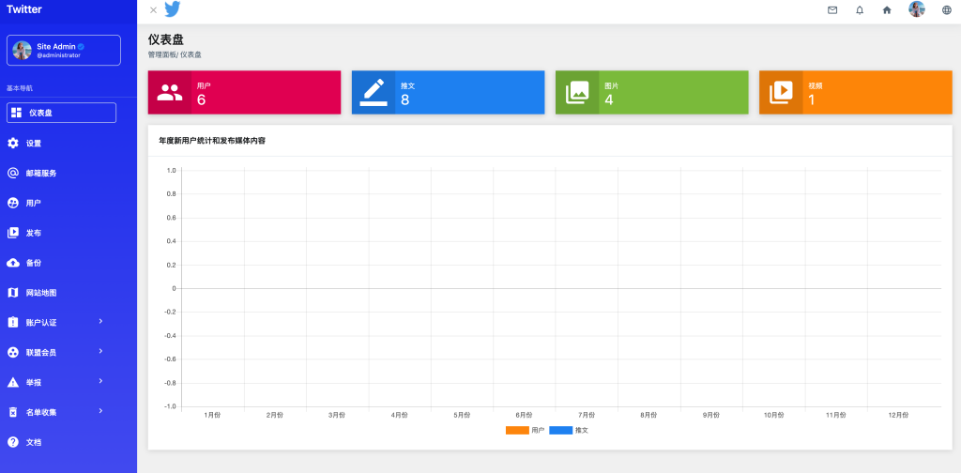The width and height of the screenshot is (961, 473).
Task: Toggle the blue 推文 legend swatch
Action: tap(561, 430)
